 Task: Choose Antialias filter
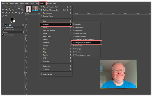86,24
